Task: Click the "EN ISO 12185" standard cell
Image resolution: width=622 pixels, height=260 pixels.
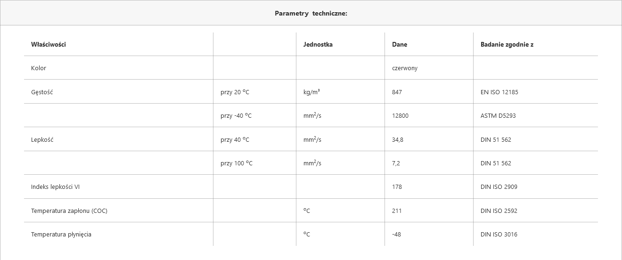Action: 499,92
